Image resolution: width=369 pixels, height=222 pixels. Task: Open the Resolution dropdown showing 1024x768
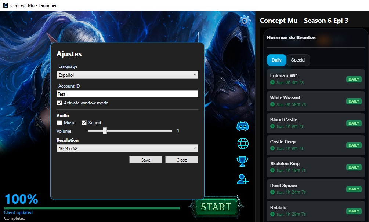127,148
